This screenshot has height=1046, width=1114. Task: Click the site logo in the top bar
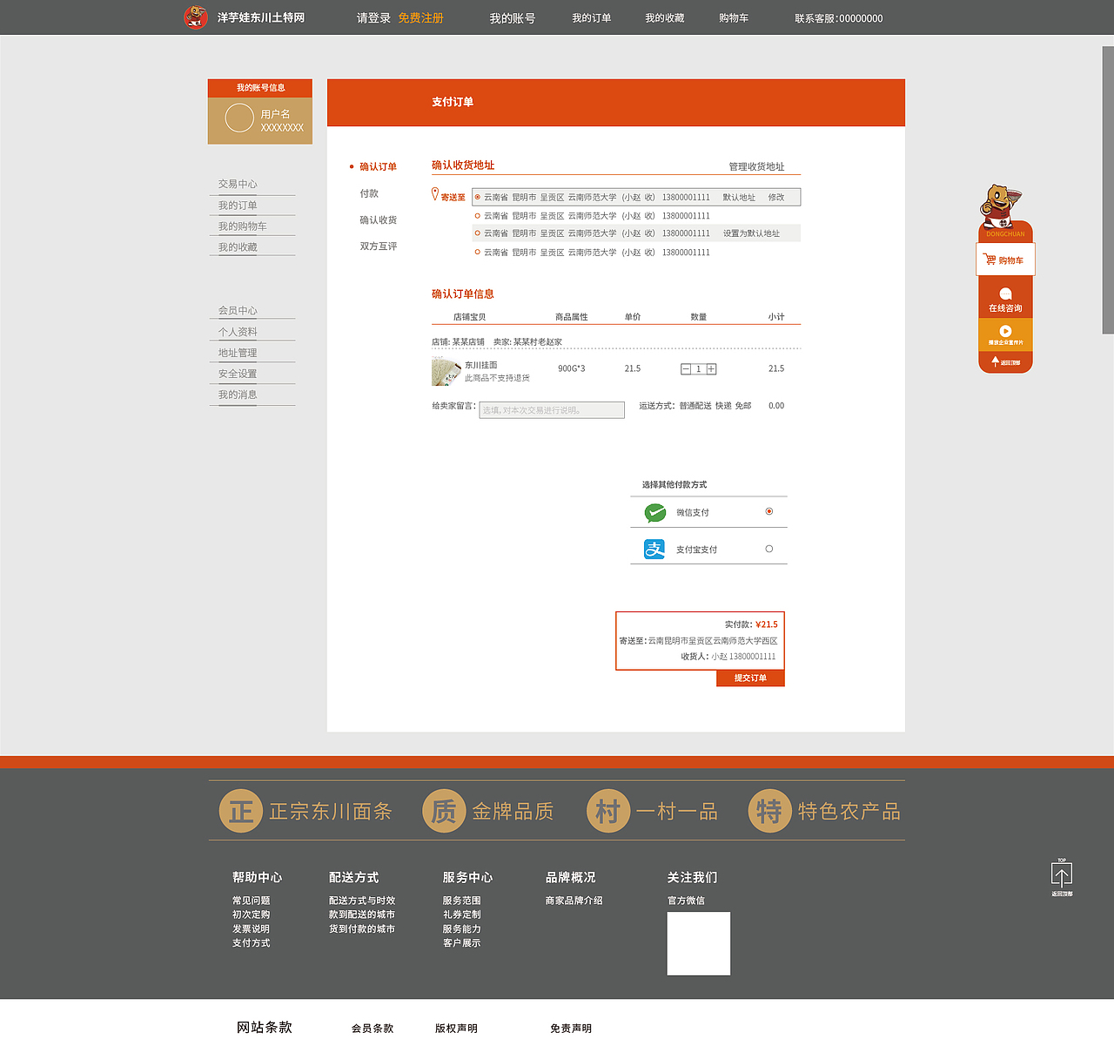tap(196, 17)
